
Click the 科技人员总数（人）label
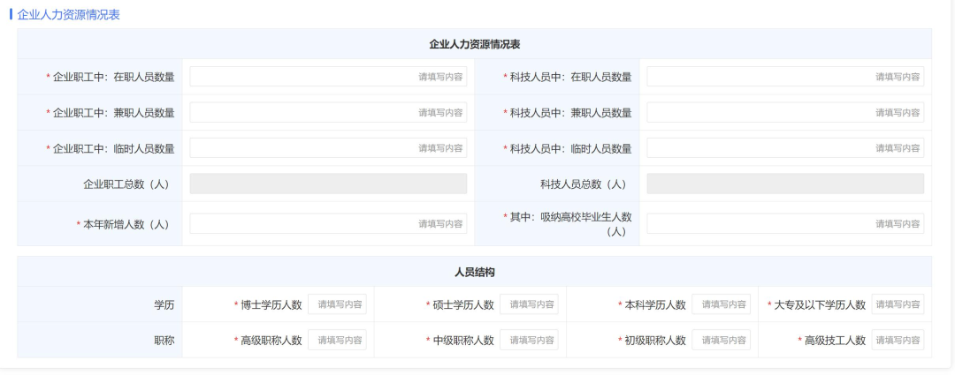pos(583,184)
